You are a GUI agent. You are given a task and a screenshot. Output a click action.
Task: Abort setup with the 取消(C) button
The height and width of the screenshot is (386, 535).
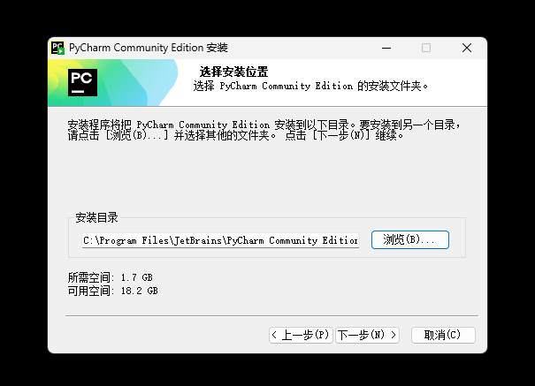pos(443,336)
